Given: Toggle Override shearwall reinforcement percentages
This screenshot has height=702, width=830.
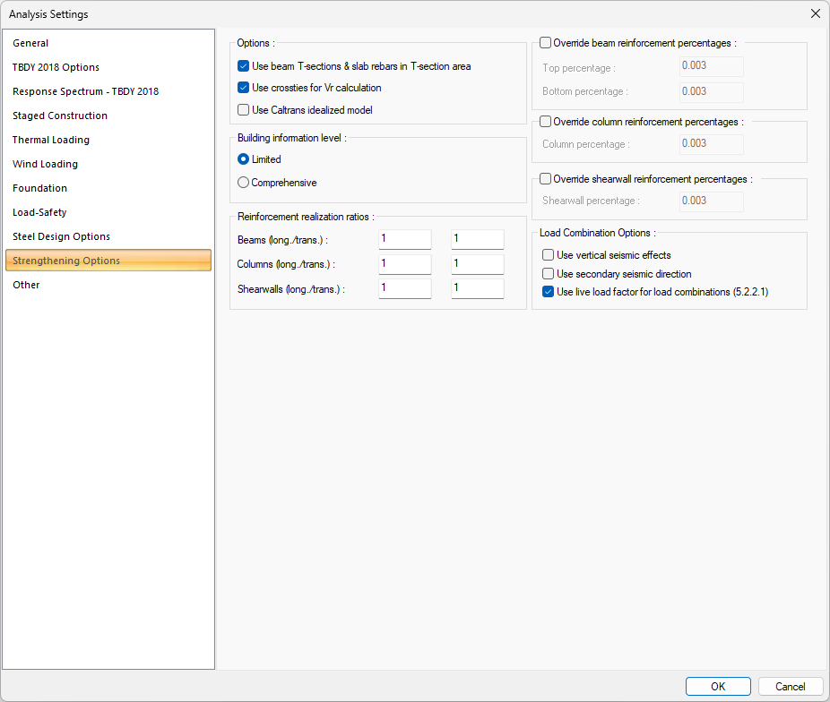Looking at the screenshot, I should point(546,179).
